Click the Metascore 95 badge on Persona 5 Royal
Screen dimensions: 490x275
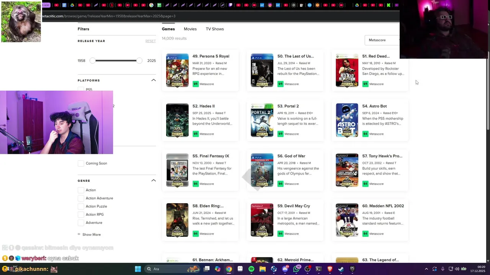[196, 84]
